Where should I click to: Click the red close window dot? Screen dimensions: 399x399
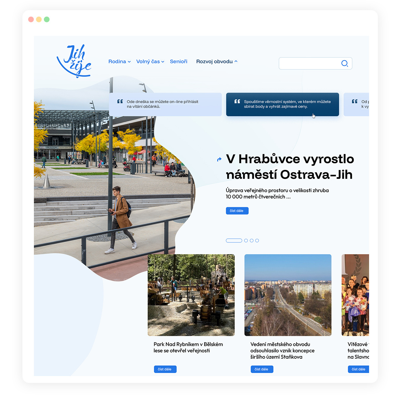31,19
